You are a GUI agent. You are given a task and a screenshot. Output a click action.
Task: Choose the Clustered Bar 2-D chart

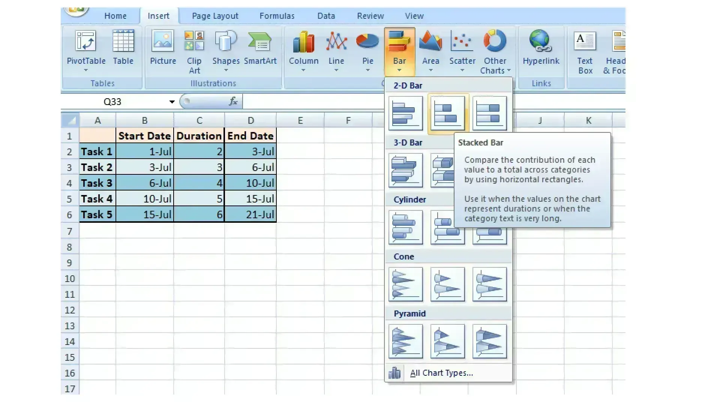pyautogui.click(x=405, y=113)
